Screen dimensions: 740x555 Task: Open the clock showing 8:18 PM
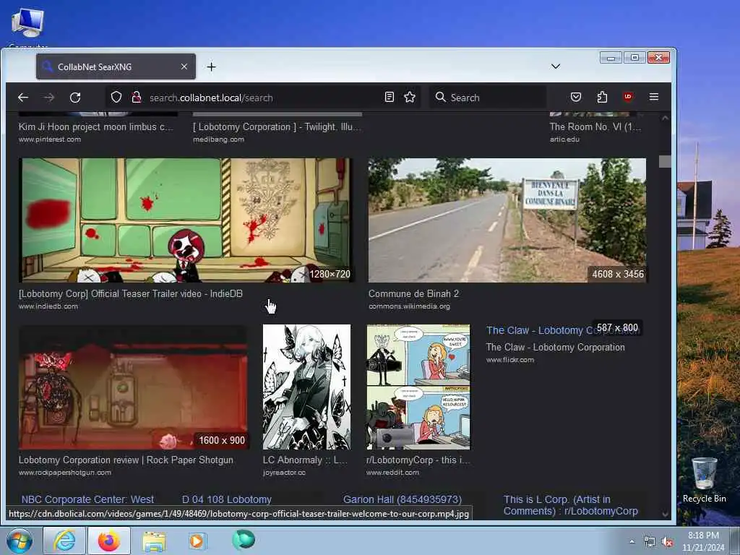point(703,541)
